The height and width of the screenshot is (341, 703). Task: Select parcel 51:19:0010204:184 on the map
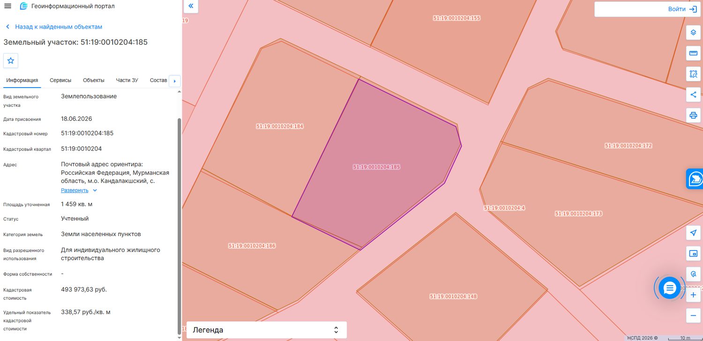coord(280,126)
